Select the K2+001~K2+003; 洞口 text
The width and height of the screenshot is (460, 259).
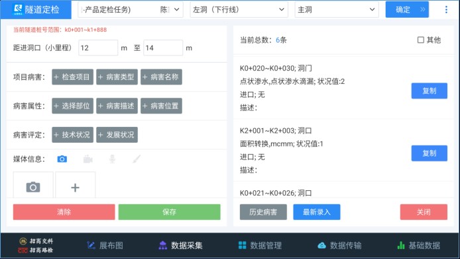point(276,131)
